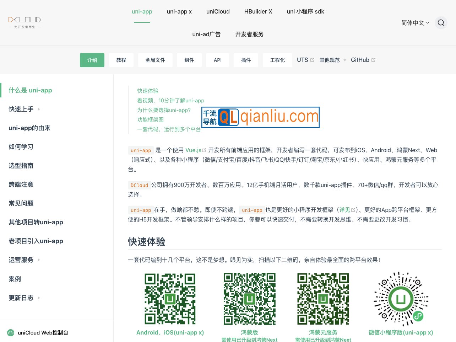Select the HBuilder X menu item
Viewport: 456px width, 342px height.
pos(258,11)
